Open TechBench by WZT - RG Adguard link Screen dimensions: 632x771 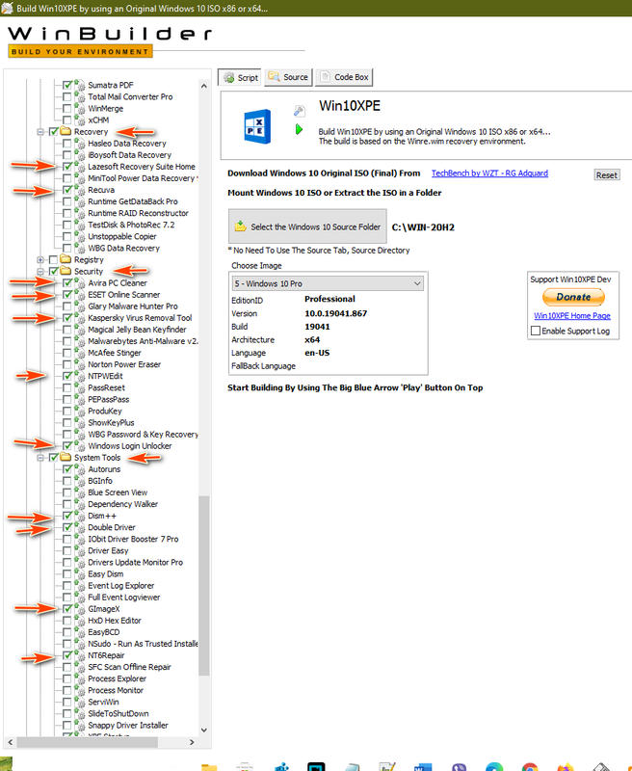[489, 173]
